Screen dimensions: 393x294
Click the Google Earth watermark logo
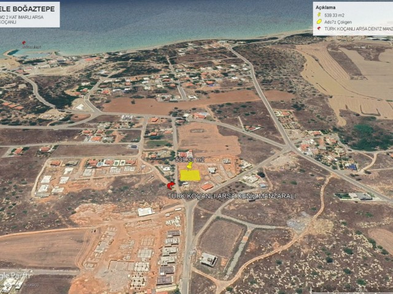click(15, 276)
